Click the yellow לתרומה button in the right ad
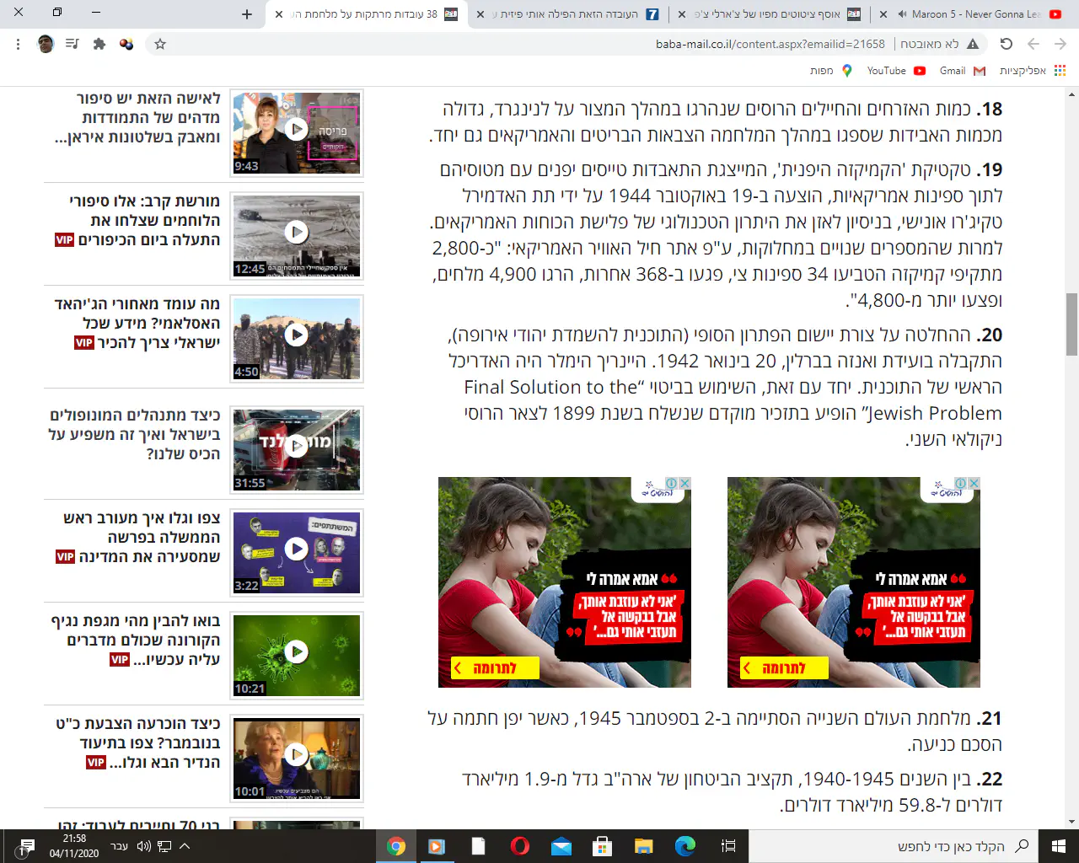This screenshot has height=863, width=1079. coord(783,668)
